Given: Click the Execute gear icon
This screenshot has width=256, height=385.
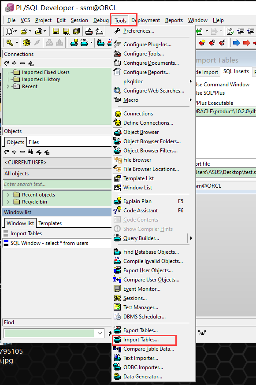Looking at the screenshot, I should tap(26, 43).
